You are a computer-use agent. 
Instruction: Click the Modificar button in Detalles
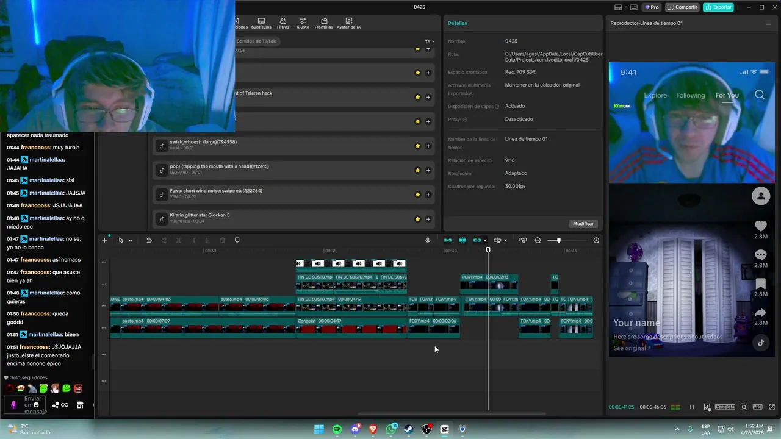(583, 224)
